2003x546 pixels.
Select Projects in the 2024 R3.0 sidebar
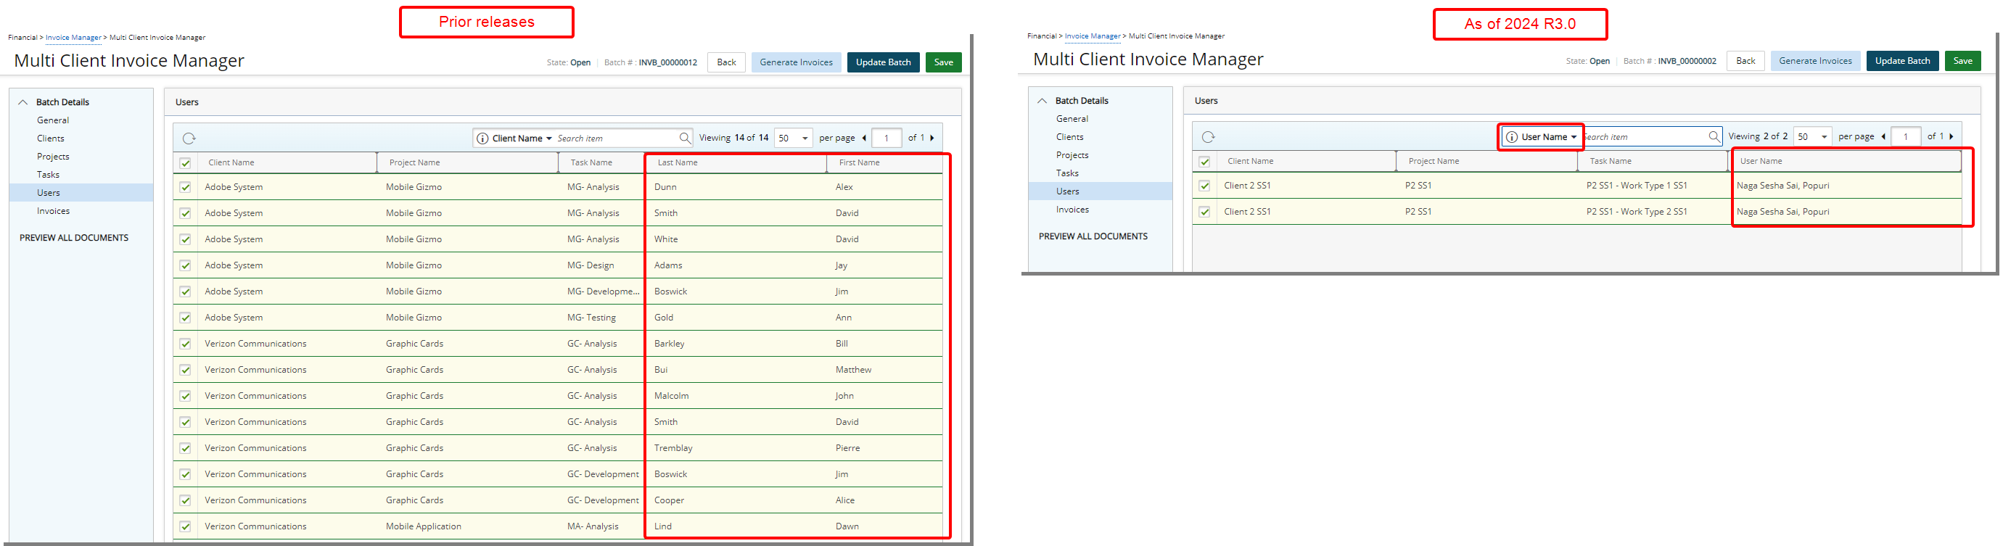(1072, 155)
